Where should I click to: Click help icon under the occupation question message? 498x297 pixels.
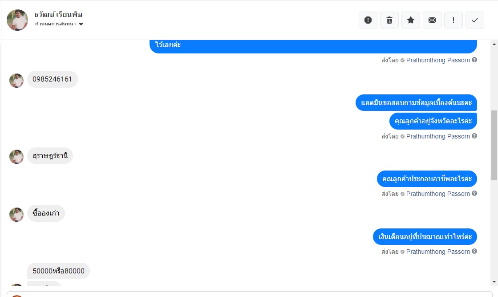[x=474, y=193]
